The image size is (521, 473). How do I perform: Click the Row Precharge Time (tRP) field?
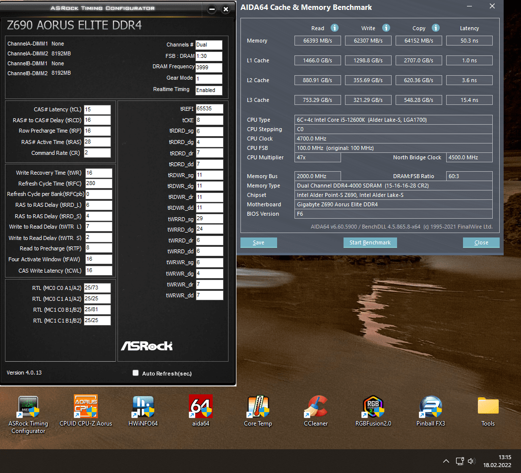click(97, 131)
